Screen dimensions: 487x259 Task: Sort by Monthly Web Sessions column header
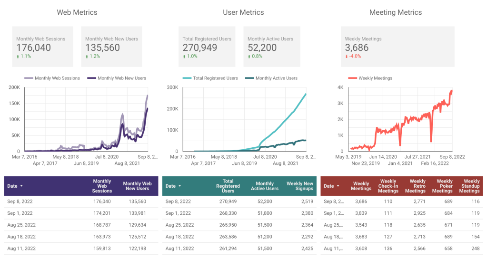click(x=102, y=186)
